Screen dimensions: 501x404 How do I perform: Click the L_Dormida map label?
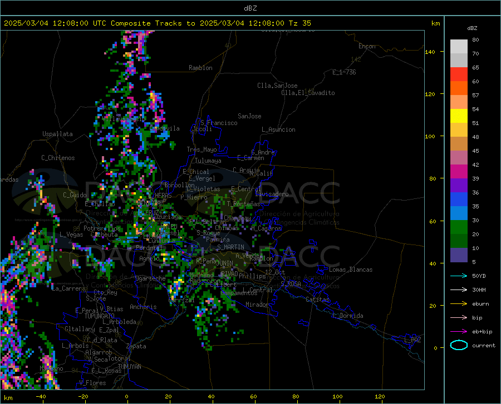click(347, 316)
